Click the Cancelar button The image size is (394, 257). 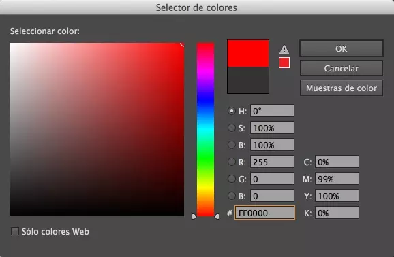click(x=342, y=68)
